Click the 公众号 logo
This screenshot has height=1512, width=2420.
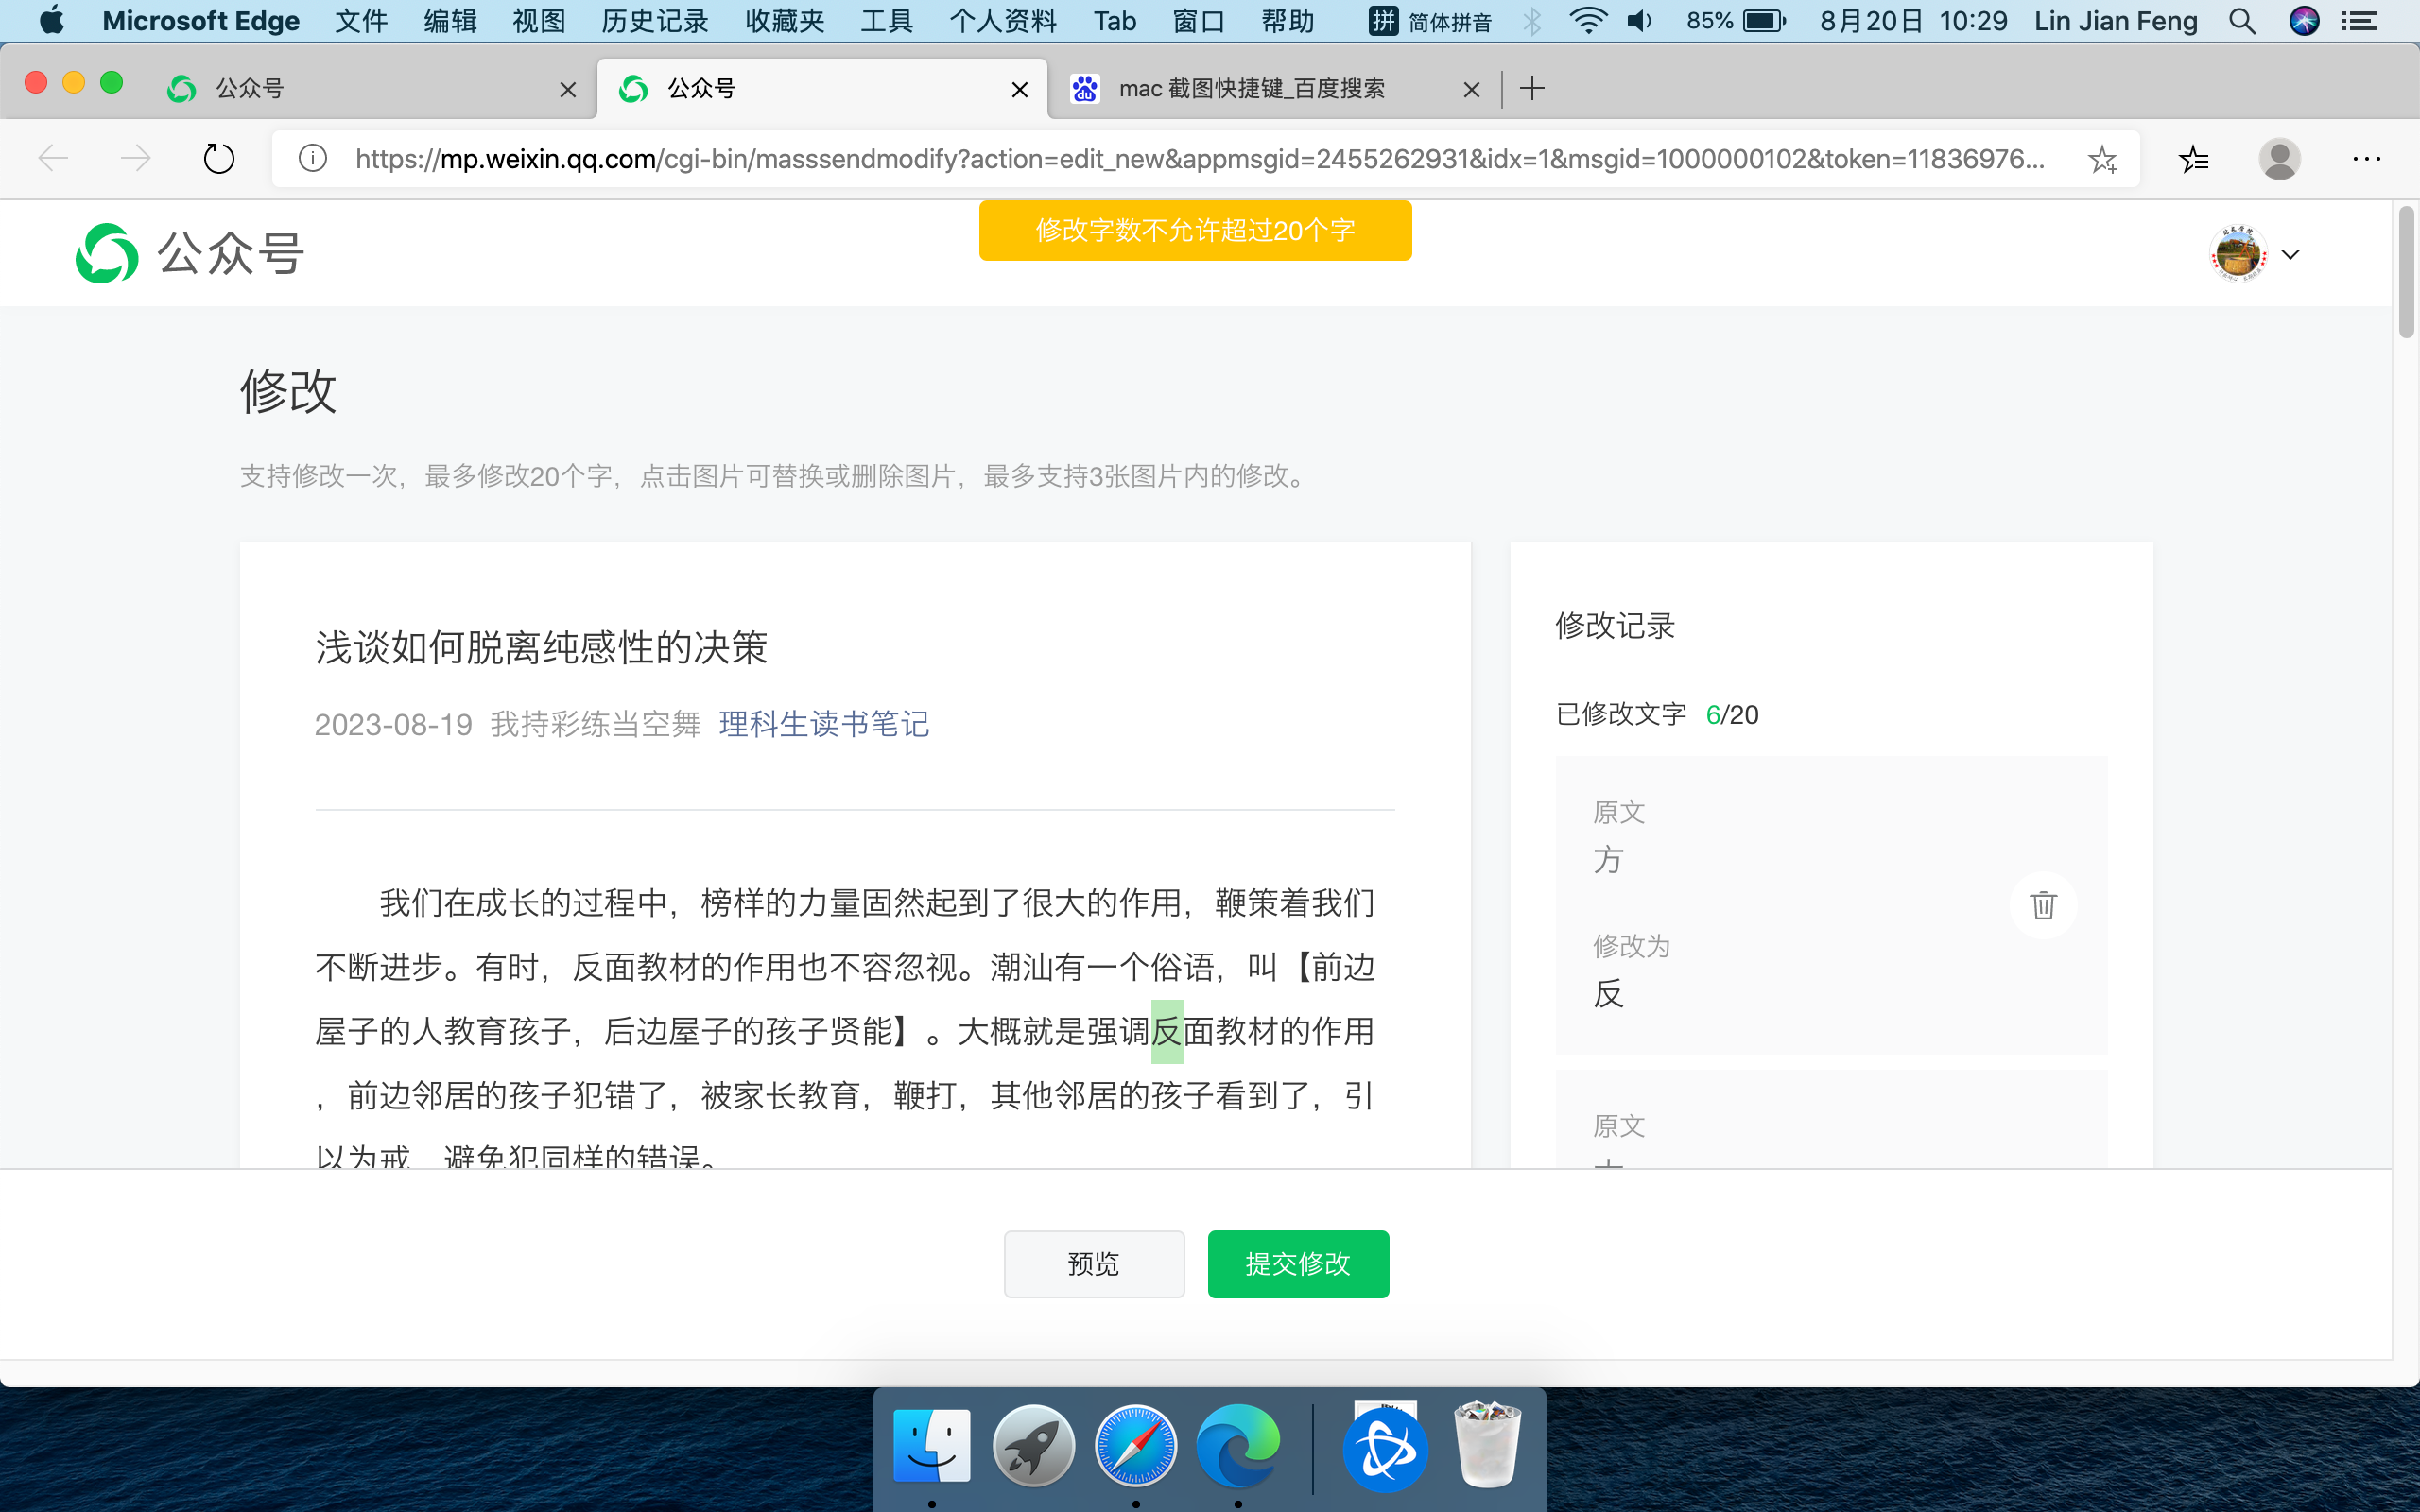190,253
